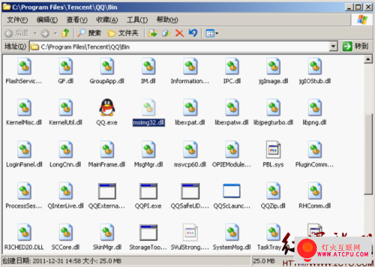Select the QQZip.dll file icon
This screenshot has height=267, width=375.
click(273, 191)
